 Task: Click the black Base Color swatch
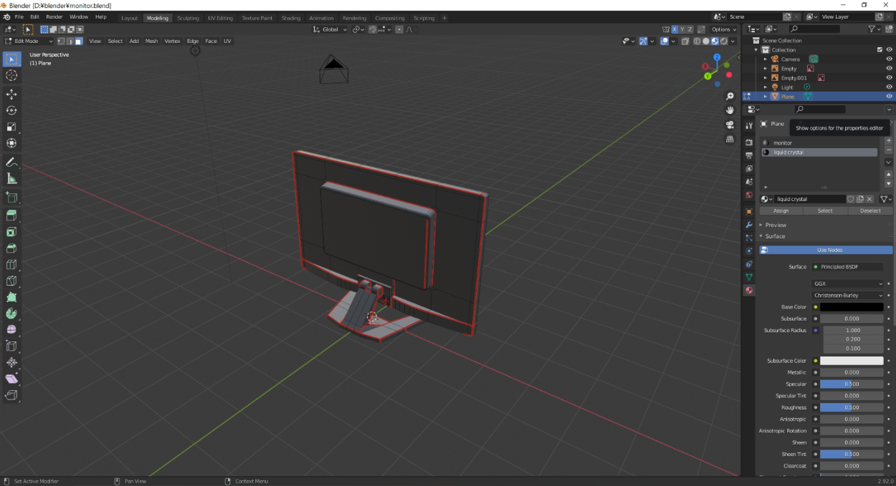[x=852, y=307]
